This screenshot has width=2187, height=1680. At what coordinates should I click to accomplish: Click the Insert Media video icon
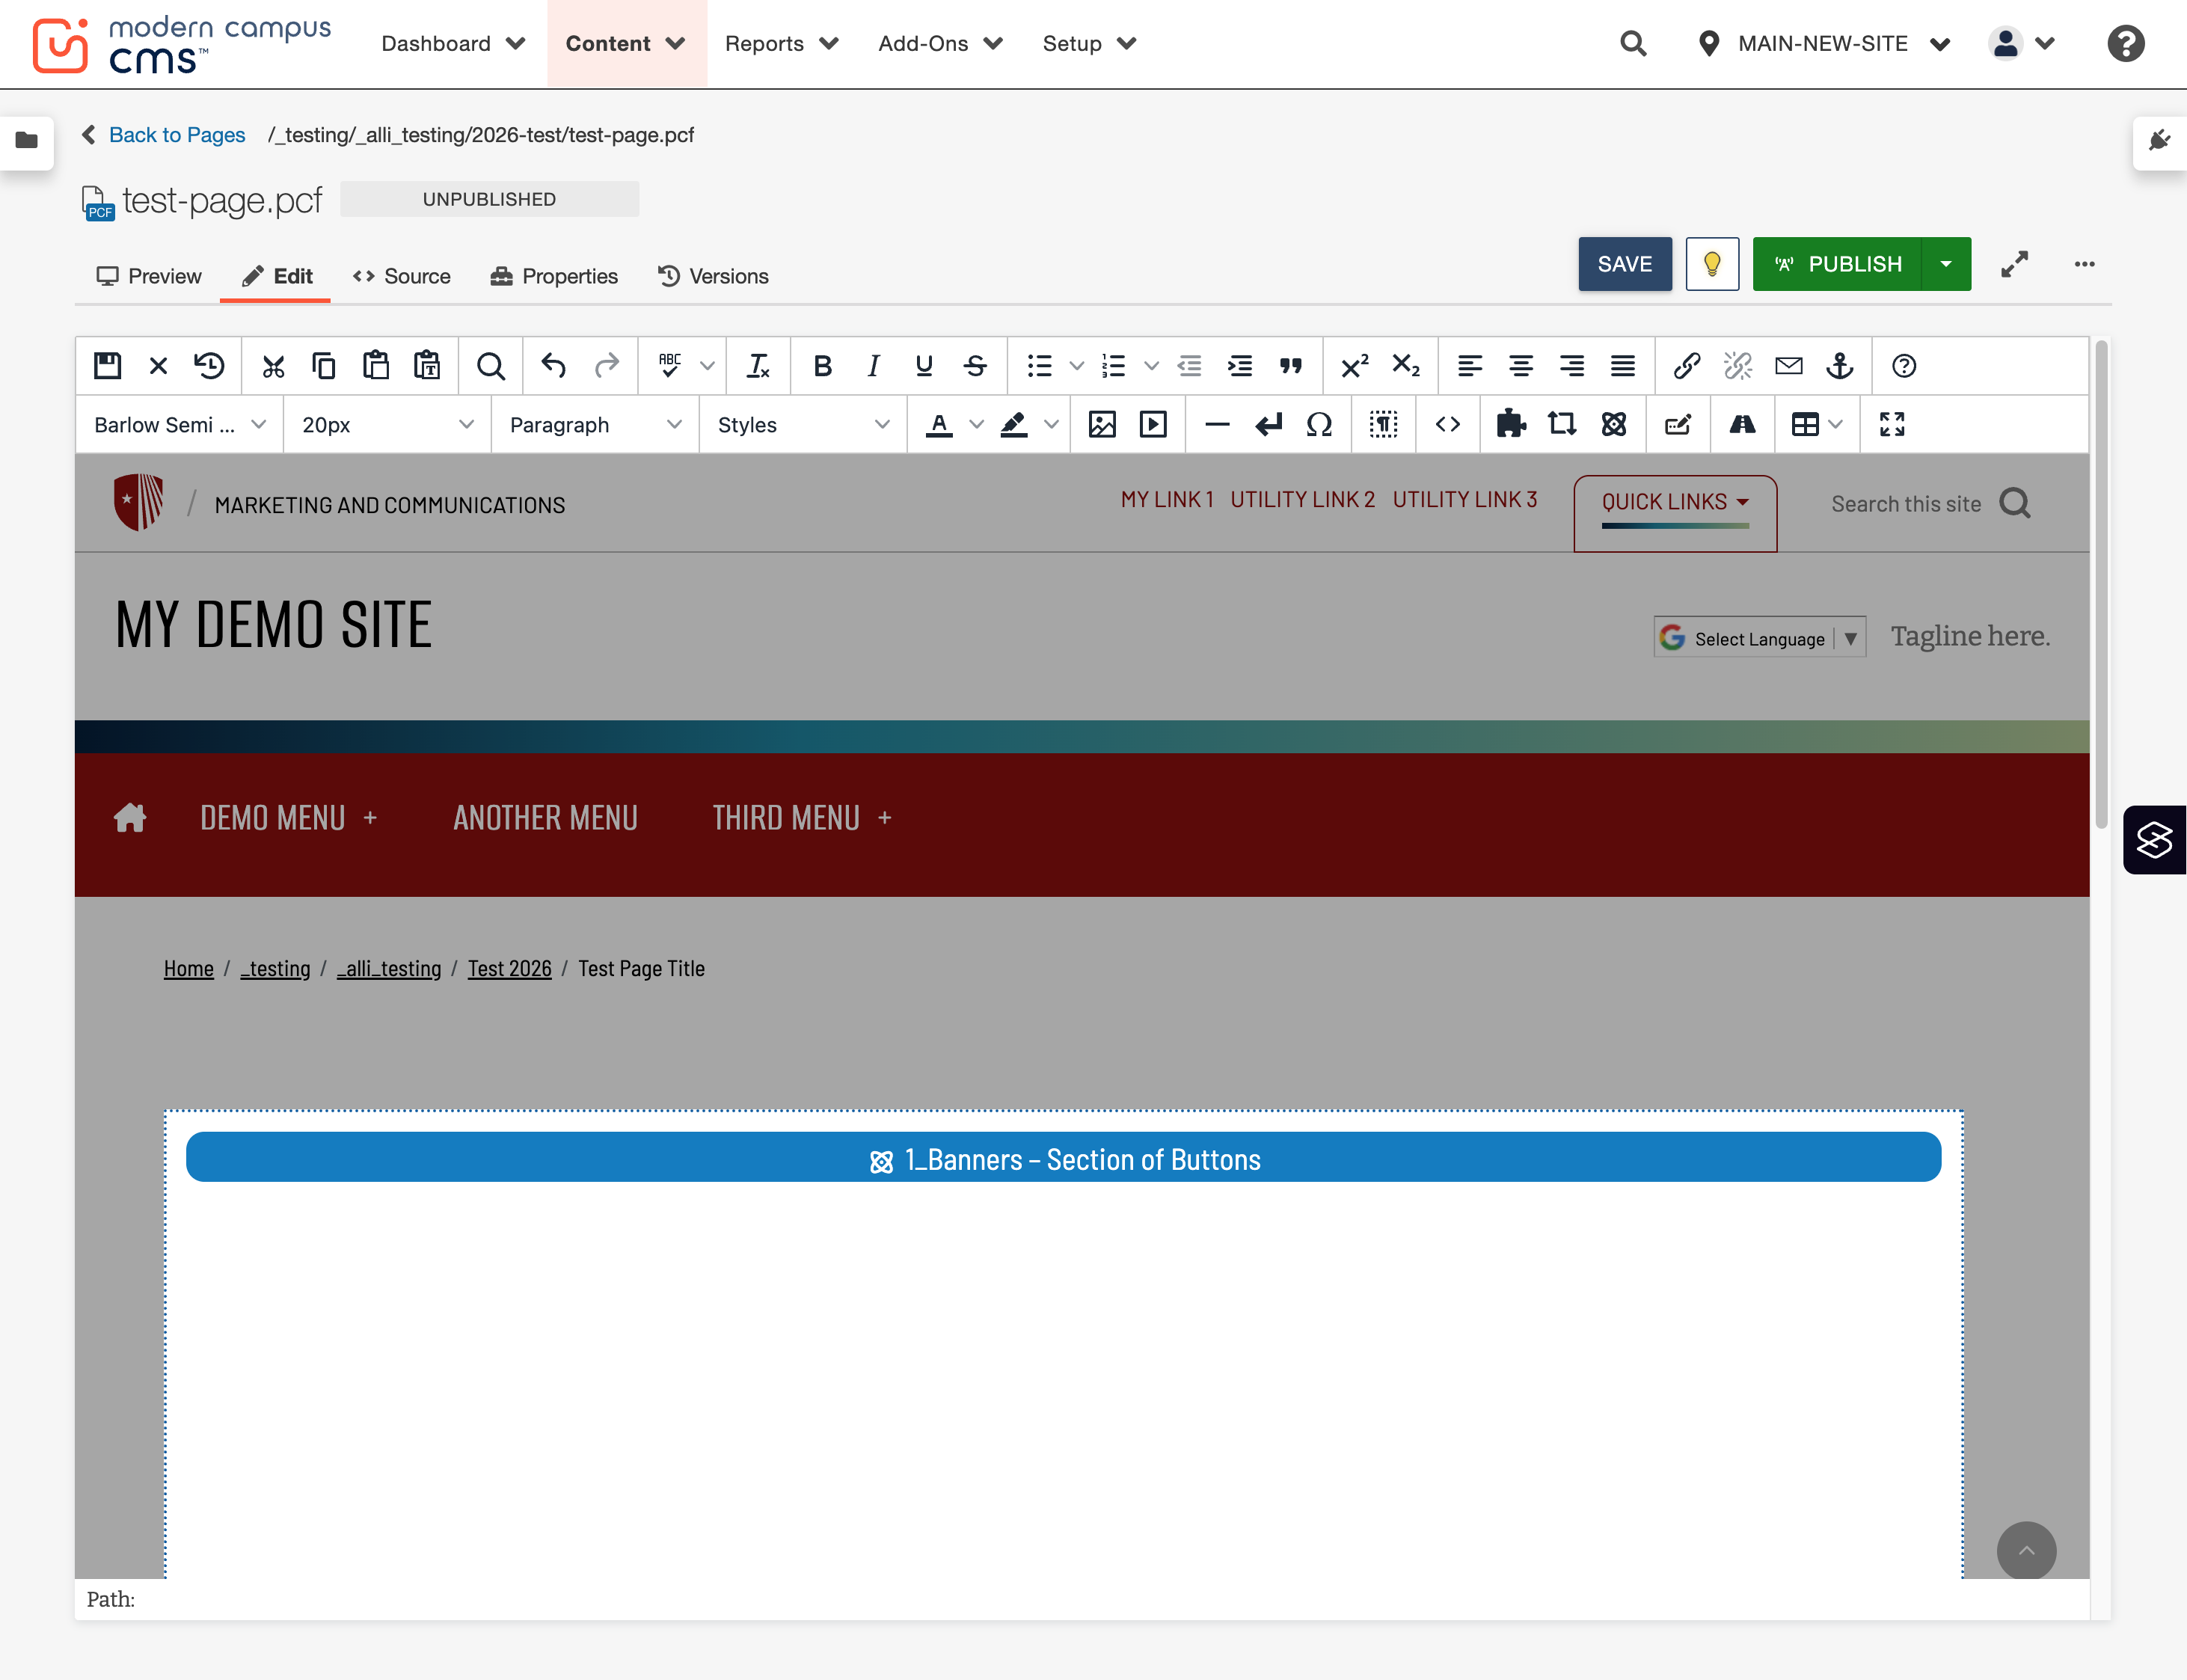[1153, 424]
